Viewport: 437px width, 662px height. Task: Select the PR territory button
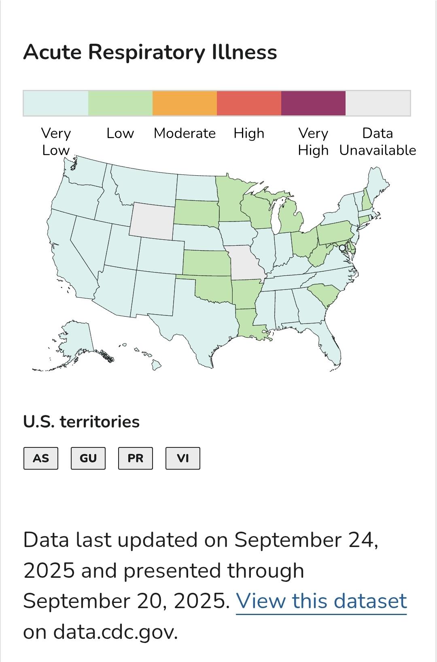(x=136, y=458)
